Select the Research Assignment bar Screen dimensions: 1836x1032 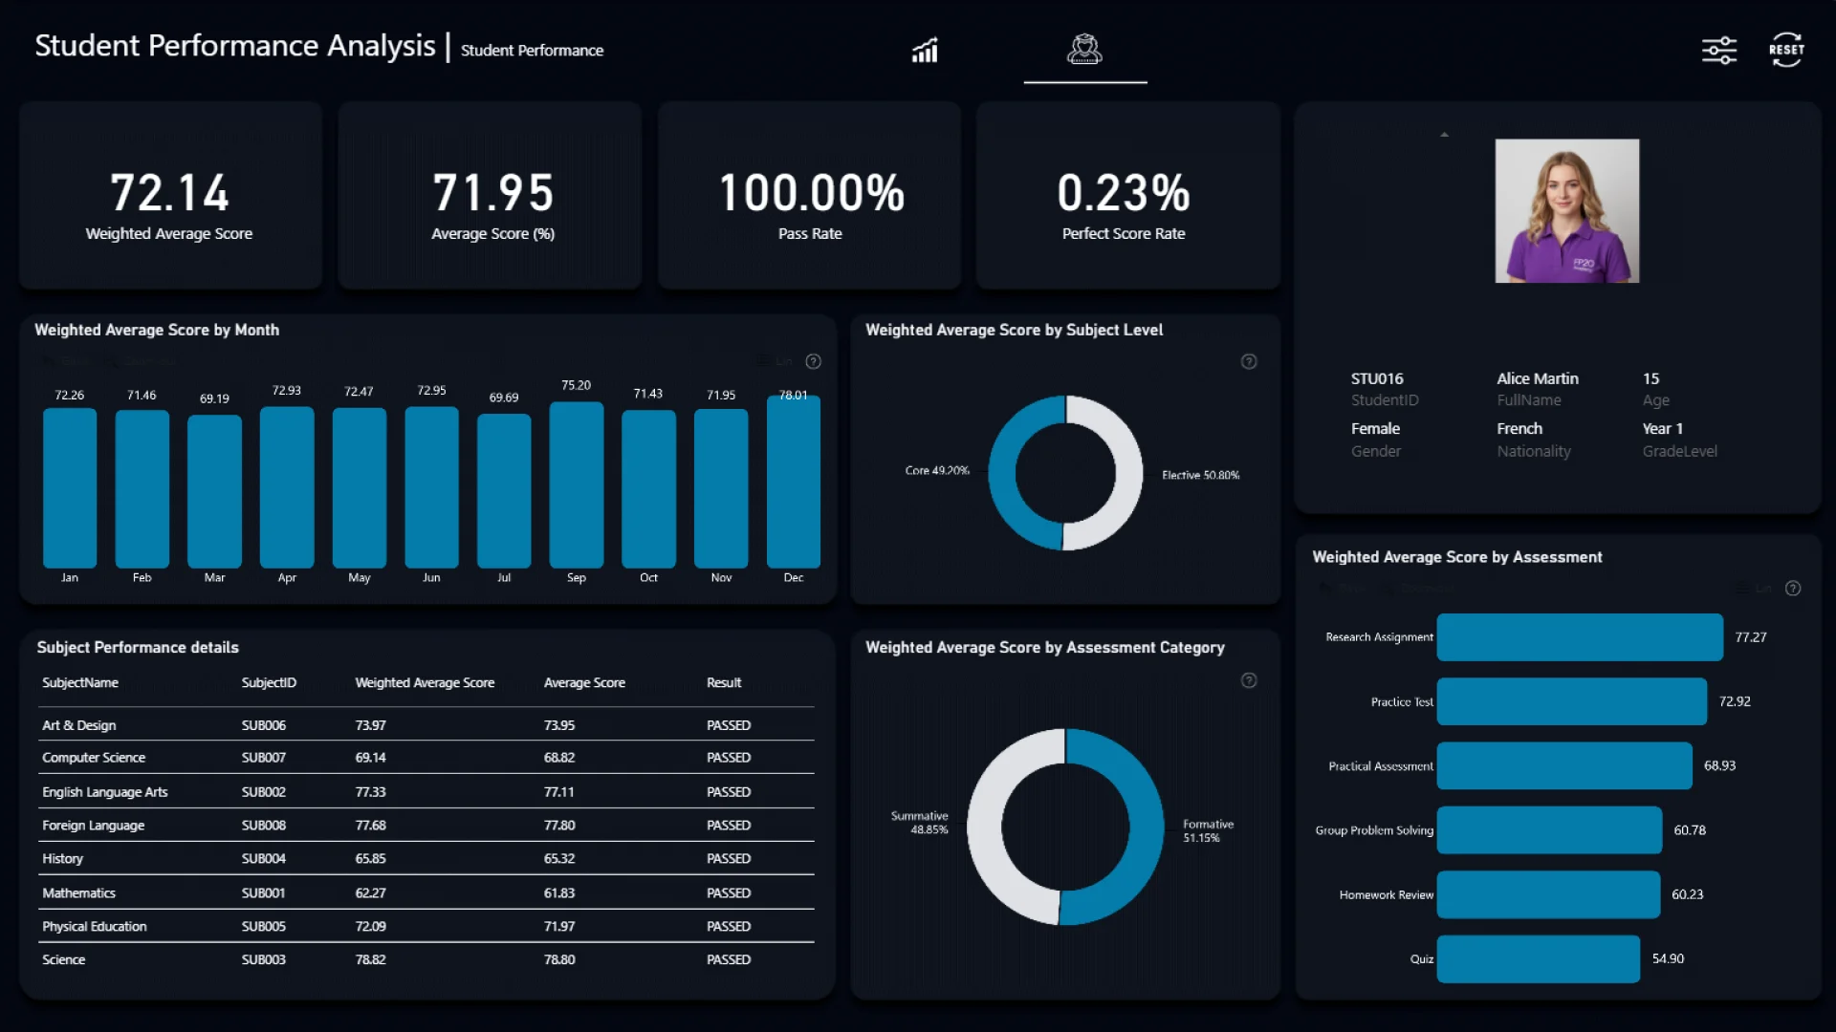[x=1579, y=637]
